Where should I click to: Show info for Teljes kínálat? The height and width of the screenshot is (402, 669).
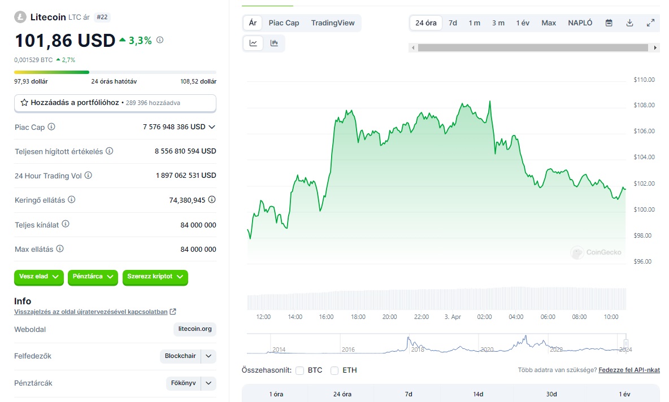tap(66, 224)
